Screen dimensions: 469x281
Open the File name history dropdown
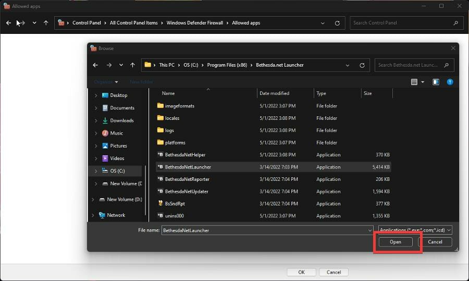(369, 230)
